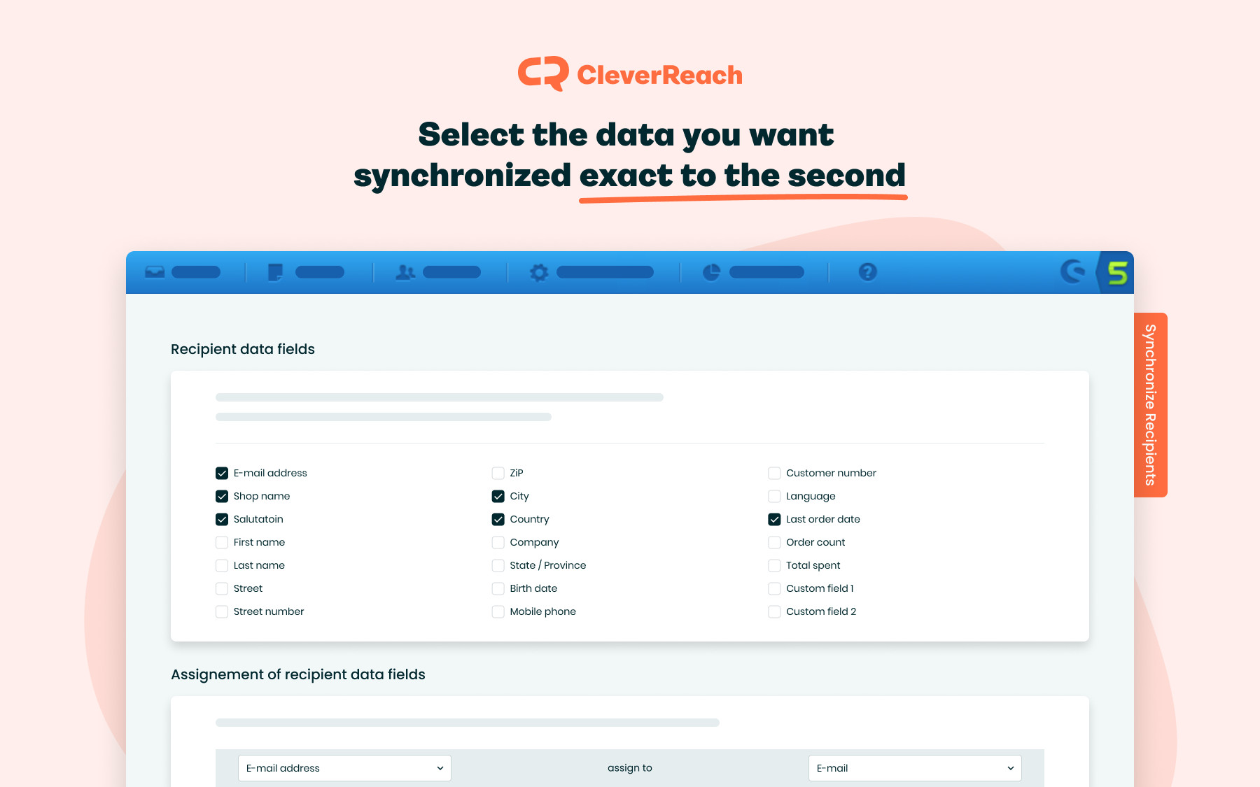Uncheck the Country checkbox
The image size is (1260, 787).
498,519
